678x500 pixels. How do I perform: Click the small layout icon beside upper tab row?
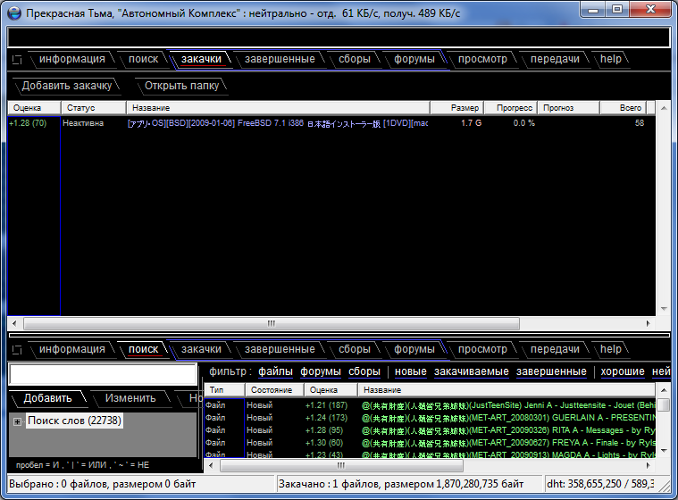[x=17, y=60]
